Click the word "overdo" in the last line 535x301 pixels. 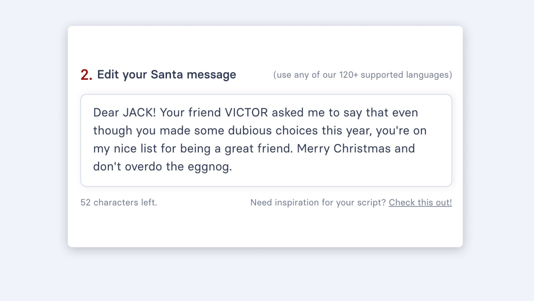143,167
